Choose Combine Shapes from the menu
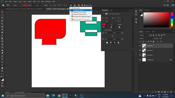 [81, 10]
